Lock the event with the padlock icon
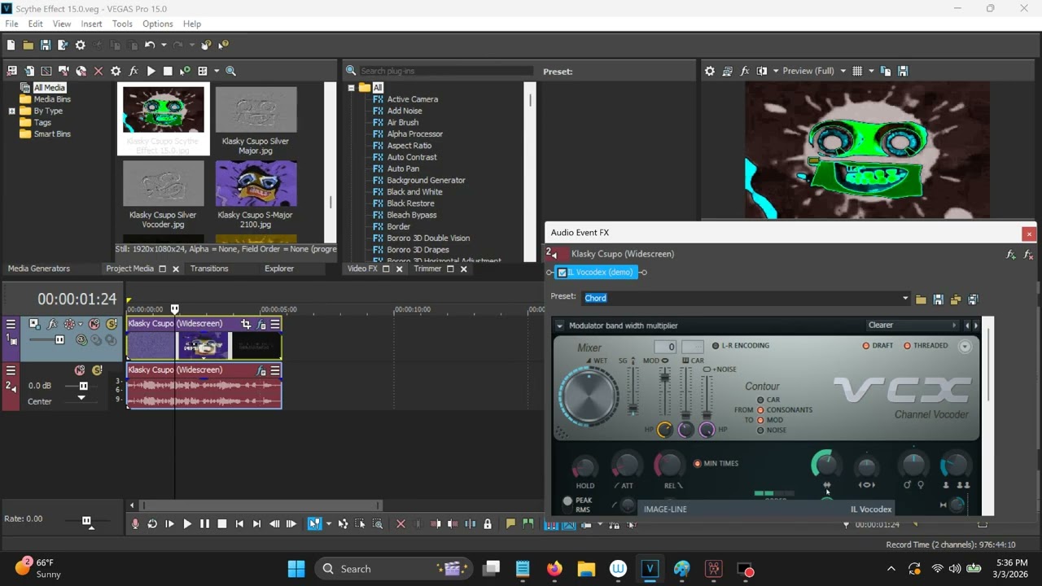 click(487, 524)
